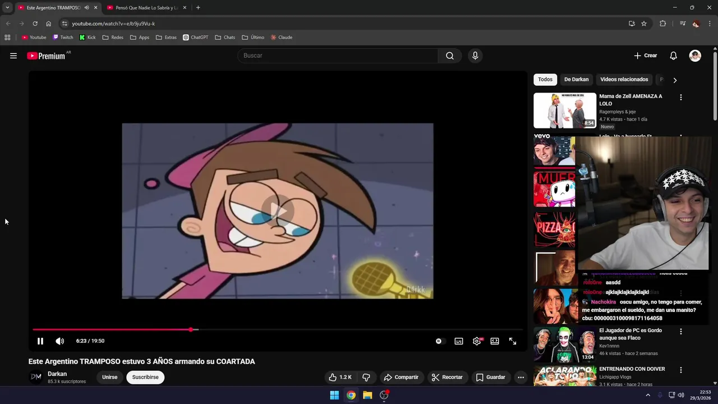Click the Unirse button
The width and height of the screenshot is (718, 404).
pyautogui.click(x=110, y=377)
